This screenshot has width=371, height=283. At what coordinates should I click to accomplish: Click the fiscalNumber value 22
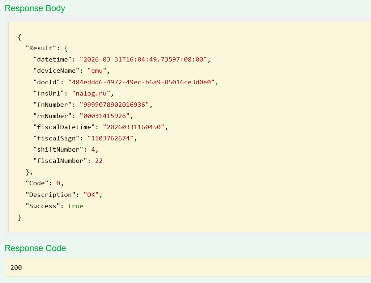pos(99,161)
